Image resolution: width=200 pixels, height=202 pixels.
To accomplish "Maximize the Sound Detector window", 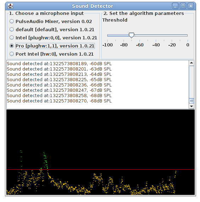I will point(183,6).
